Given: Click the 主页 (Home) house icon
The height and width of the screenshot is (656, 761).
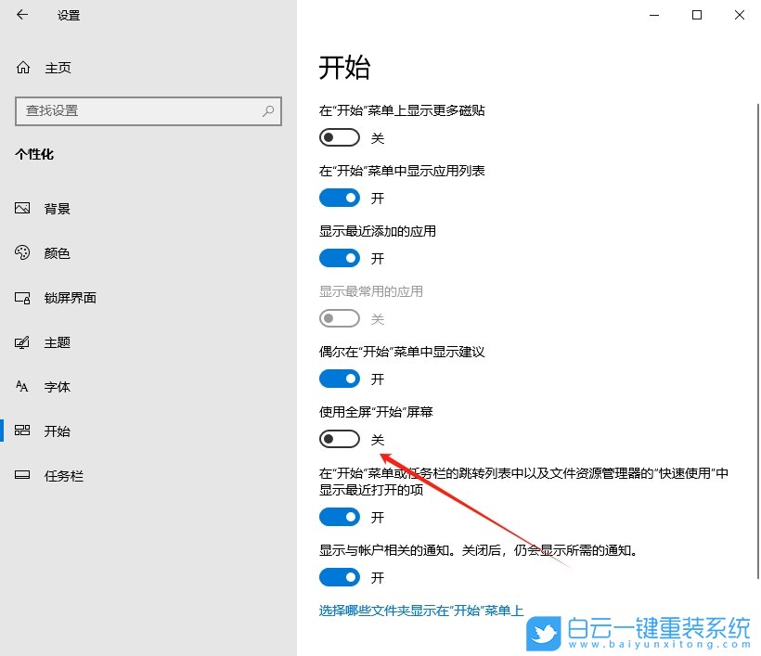Looking at the screenshot, I should click(x=22, y=67).
